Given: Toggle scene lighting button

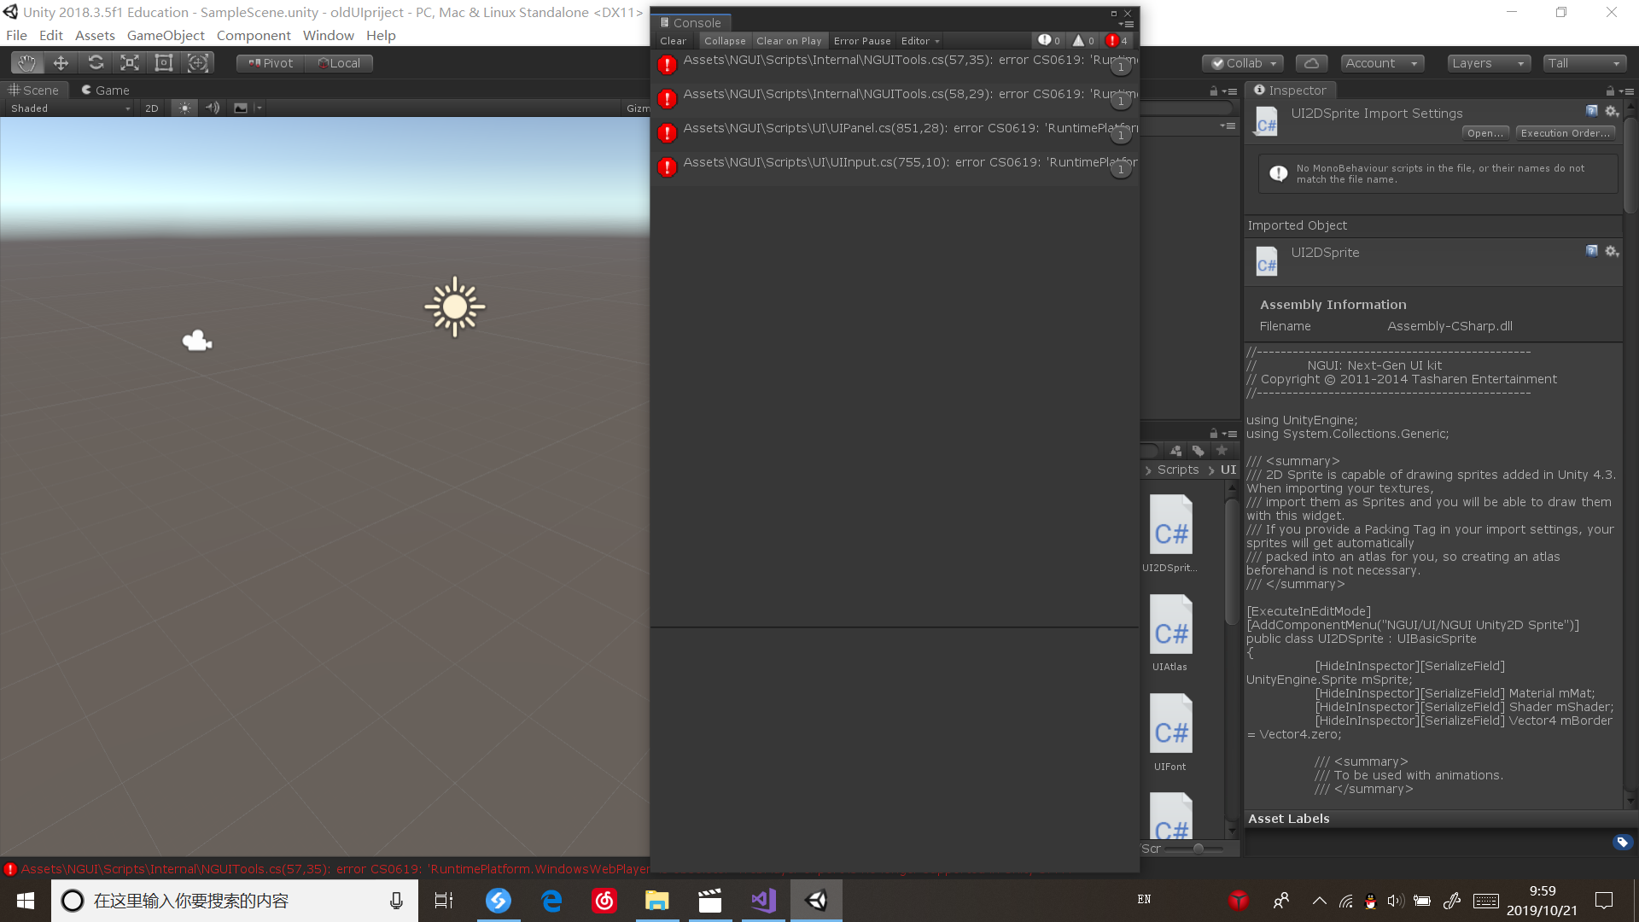Looking at the screenshot, I should click(184, 108).
